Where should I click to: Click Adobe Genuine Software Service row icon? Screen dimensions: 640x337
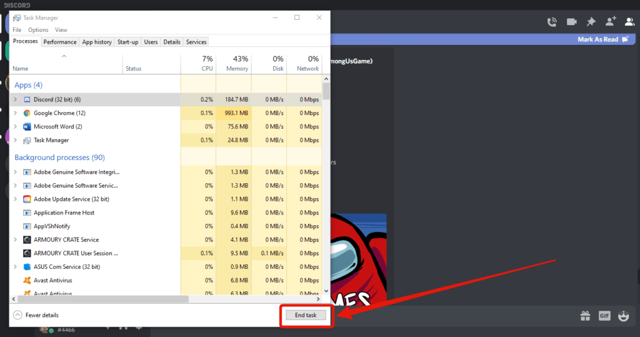(x=27, y=186)
